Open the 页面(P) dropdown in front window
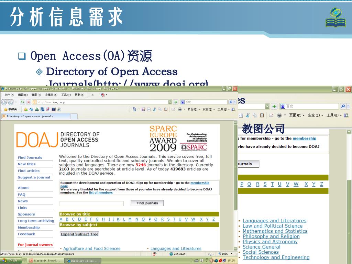This screenshot has height=264, width=352. tap(194, 109)
